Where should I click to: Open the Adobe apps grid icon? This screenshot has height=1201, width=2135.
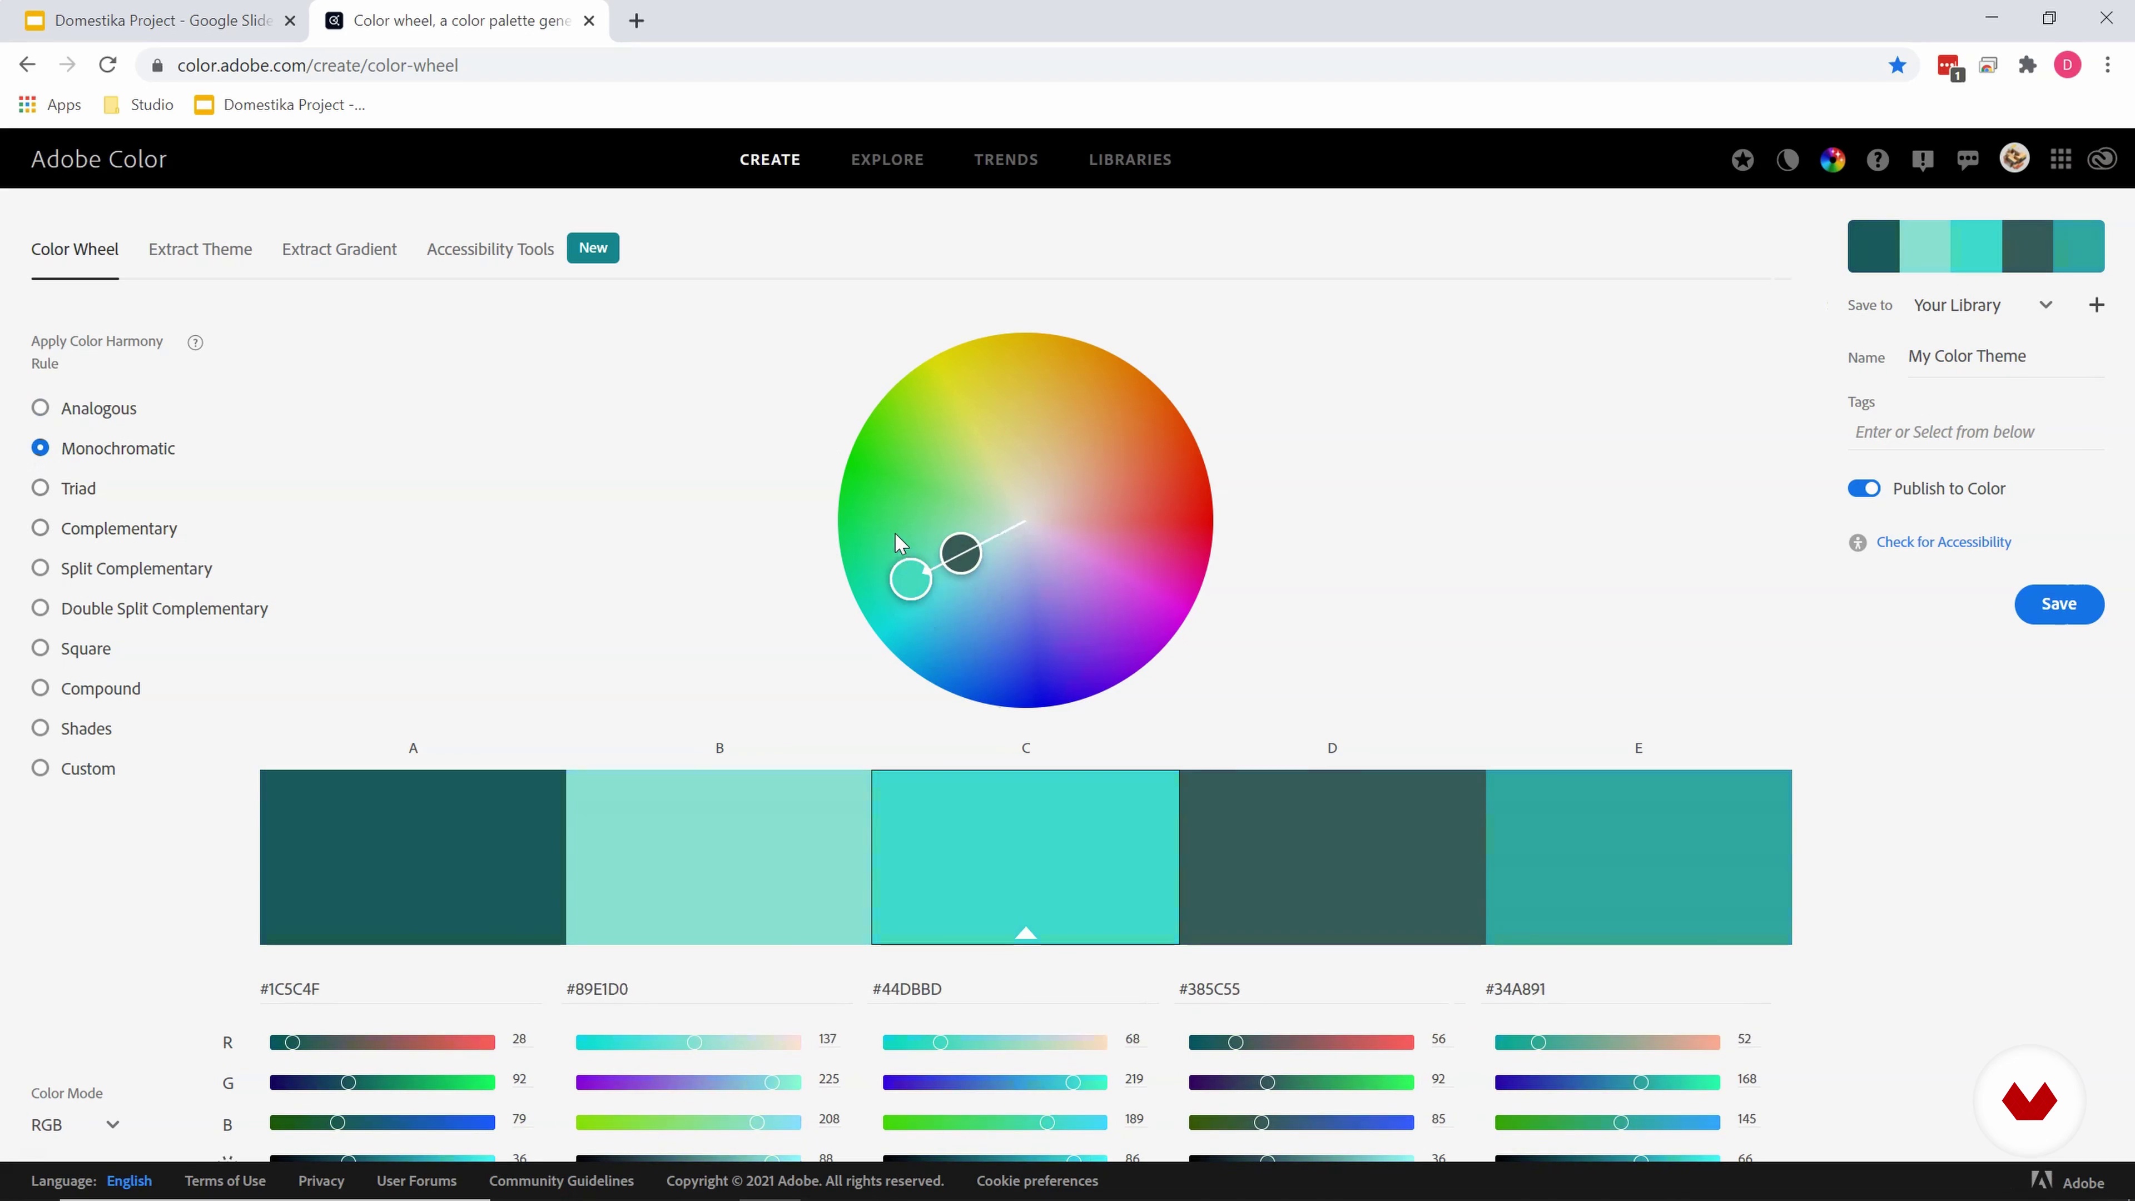tap(2061, 159)
